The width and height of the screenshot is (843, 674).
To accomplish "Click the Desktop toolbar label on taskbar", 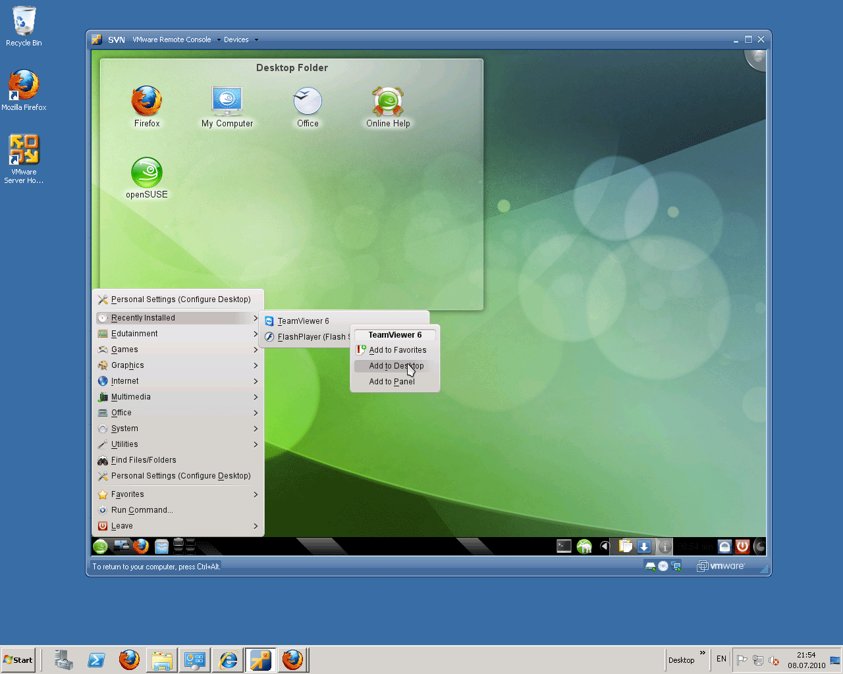I will 681,660.
